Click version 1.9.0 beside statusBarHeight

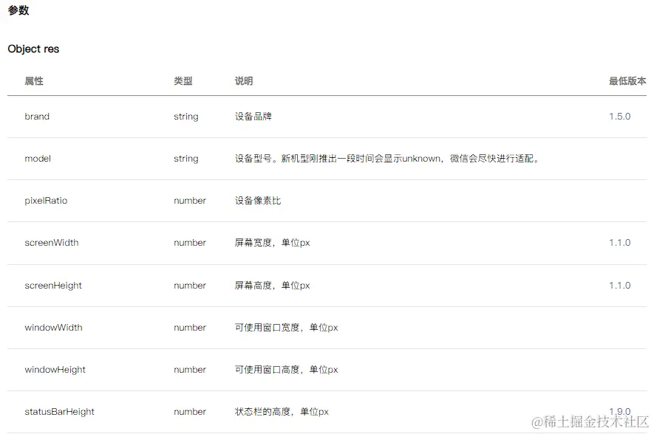tap(621, 412)
